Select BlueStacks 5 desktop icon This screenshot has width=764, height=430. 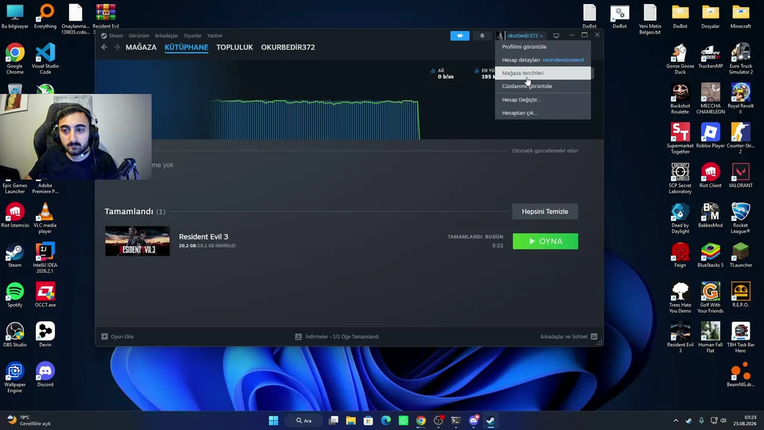710,256
